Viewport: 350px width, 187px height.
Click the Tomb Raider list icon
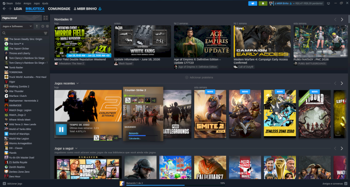6,67
